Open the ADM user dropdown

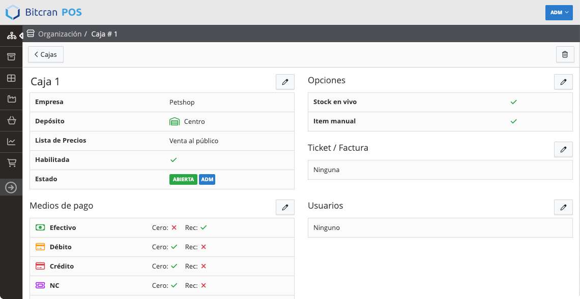(559, 13)
